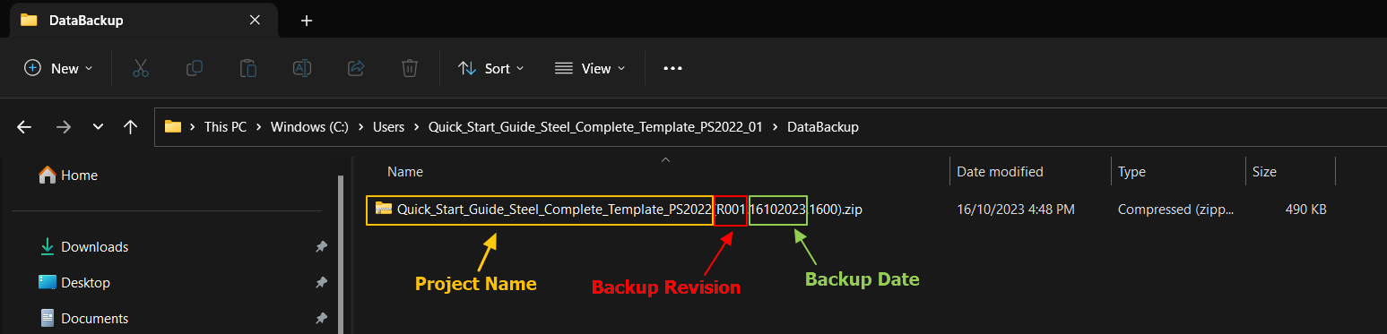Open Downloads in the sidebar
Screen dimensions: 1387x334
pos(94,246)
